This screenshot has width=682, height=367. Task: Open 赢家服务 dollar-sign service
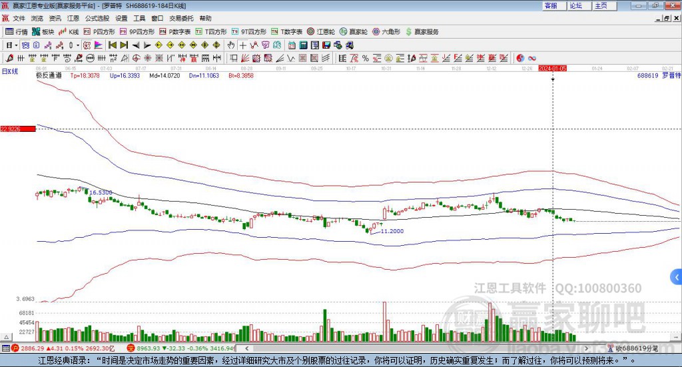pyautogui.click(x=422, y=32)
